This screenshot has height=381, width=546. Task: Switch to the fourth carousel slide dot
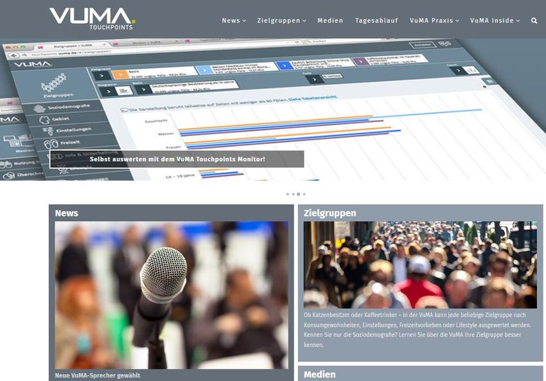(x=304, y=194)
